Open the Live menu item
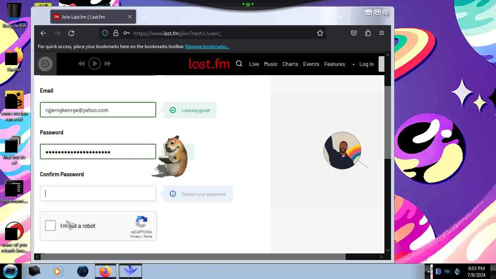The width and height of the screenshot is (496, 279). click(x=254, y=64)
